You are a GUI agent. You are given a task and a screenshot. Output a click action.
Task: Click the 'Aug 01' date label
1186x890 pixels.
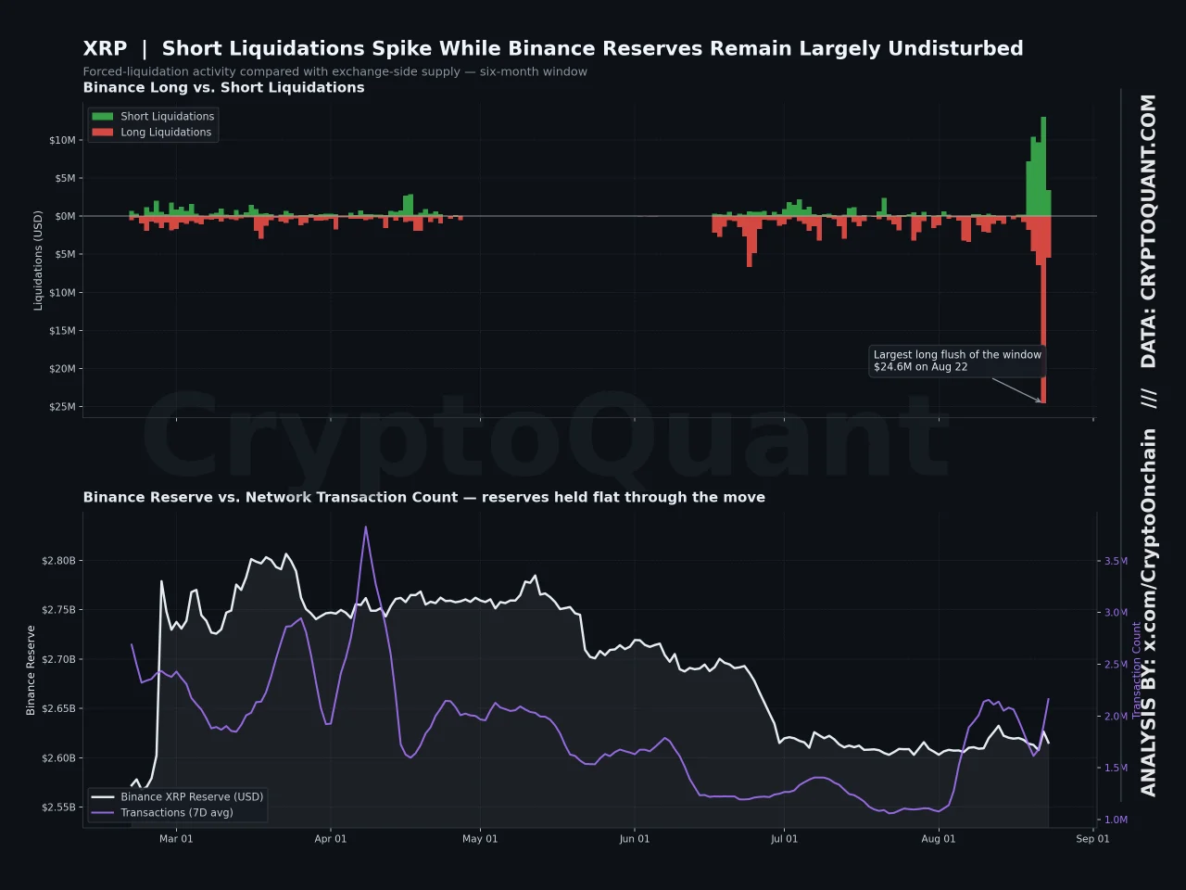(939, 839)
